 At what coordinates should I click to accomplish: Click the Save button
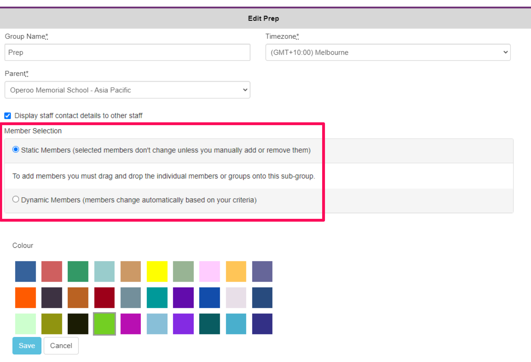(x=27, y=346)
